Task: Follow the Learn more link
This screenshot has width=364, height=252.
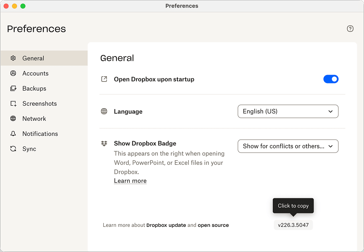Action: click(130, 181)
